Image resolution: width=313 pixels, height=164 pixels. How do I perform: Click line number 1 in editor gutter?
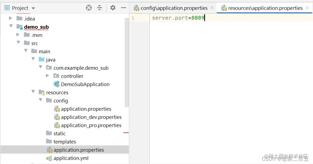coord(133,18)
